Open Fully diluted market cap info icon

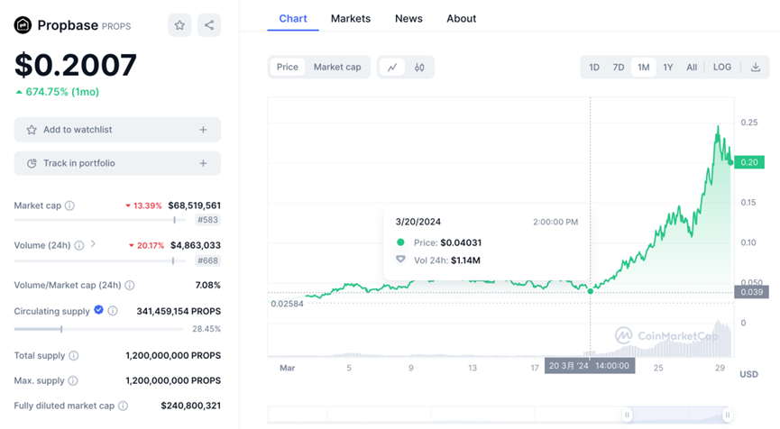123,406
